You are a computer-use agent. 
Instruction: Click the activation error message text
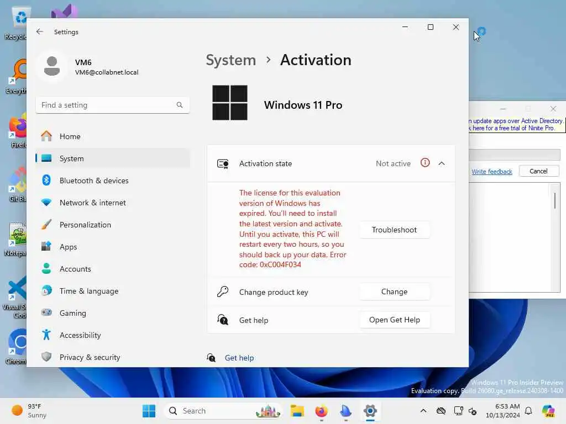pos(292,229)
